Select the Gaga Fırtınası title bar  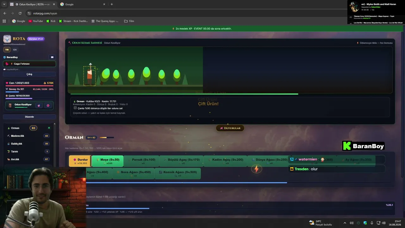pyautogui.click(x=29, y=64)
